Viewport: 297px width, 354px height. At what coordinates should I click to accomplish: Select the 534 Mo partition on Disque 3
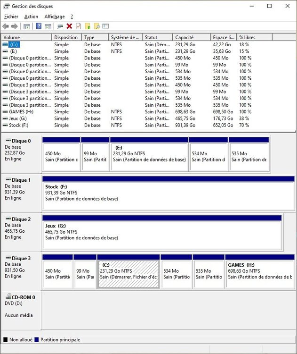coord(177,271)
